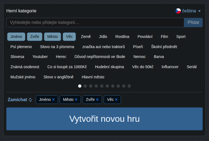The image size is (209, 141).
Task: Select the Věc do 50kč category
Action: (x=143, y=67)
